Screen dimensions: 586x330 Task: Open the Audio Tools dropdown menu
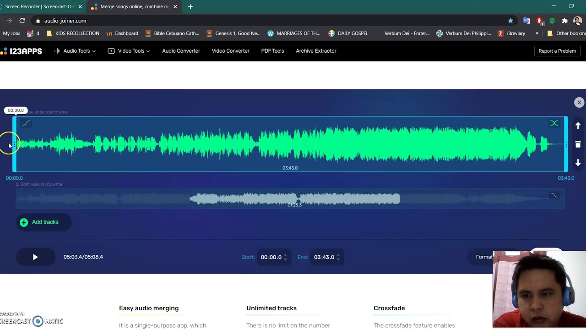[x=75, y=51]
